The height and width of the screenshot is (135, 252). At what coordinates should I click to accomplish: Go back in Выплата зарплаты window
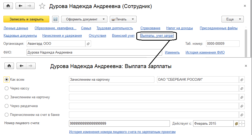(21, 66)
